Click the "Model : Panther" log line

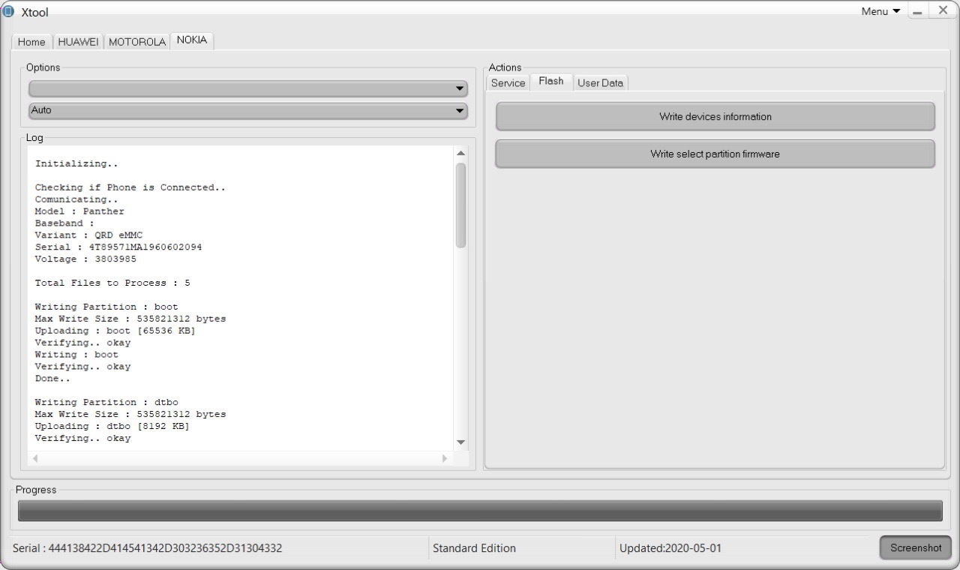point(79,211)
